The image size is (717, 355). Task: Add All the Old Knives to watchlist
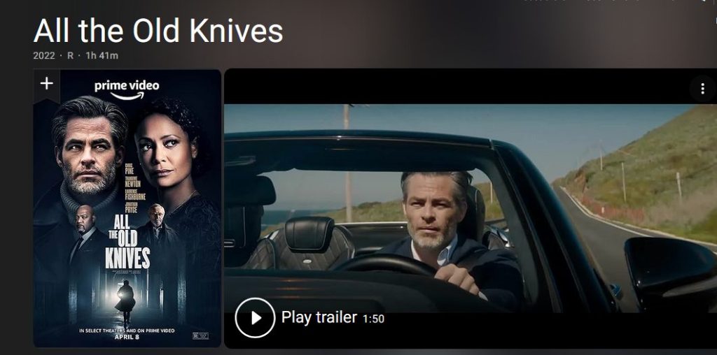47,83
